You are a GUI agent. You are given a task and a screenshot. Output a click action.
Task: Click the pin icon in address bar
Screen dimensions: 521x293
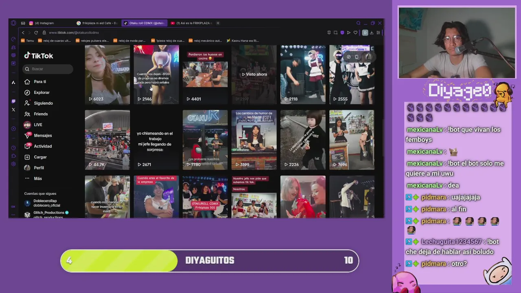(x=329, y=33)
